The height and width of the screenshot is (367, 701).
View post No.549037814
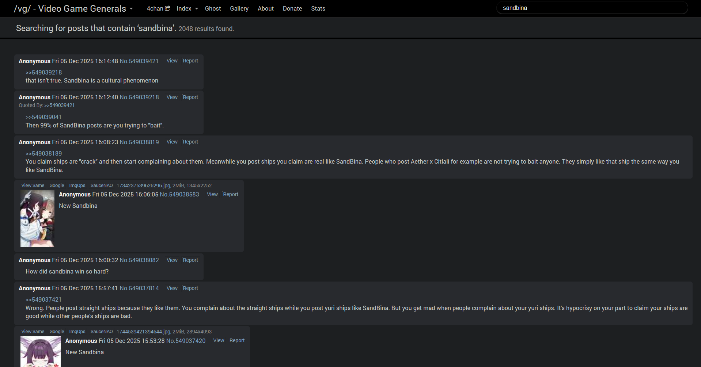pos(172,288)
